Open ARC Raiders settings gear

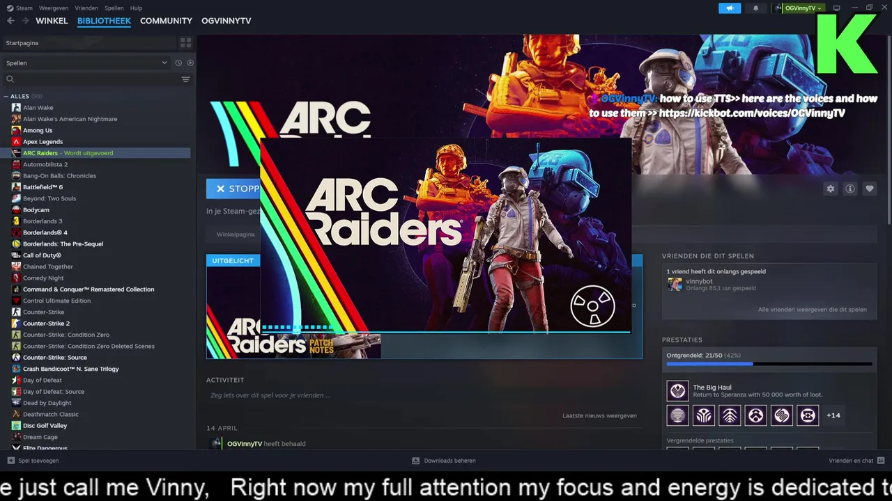[x=831, y=189]
